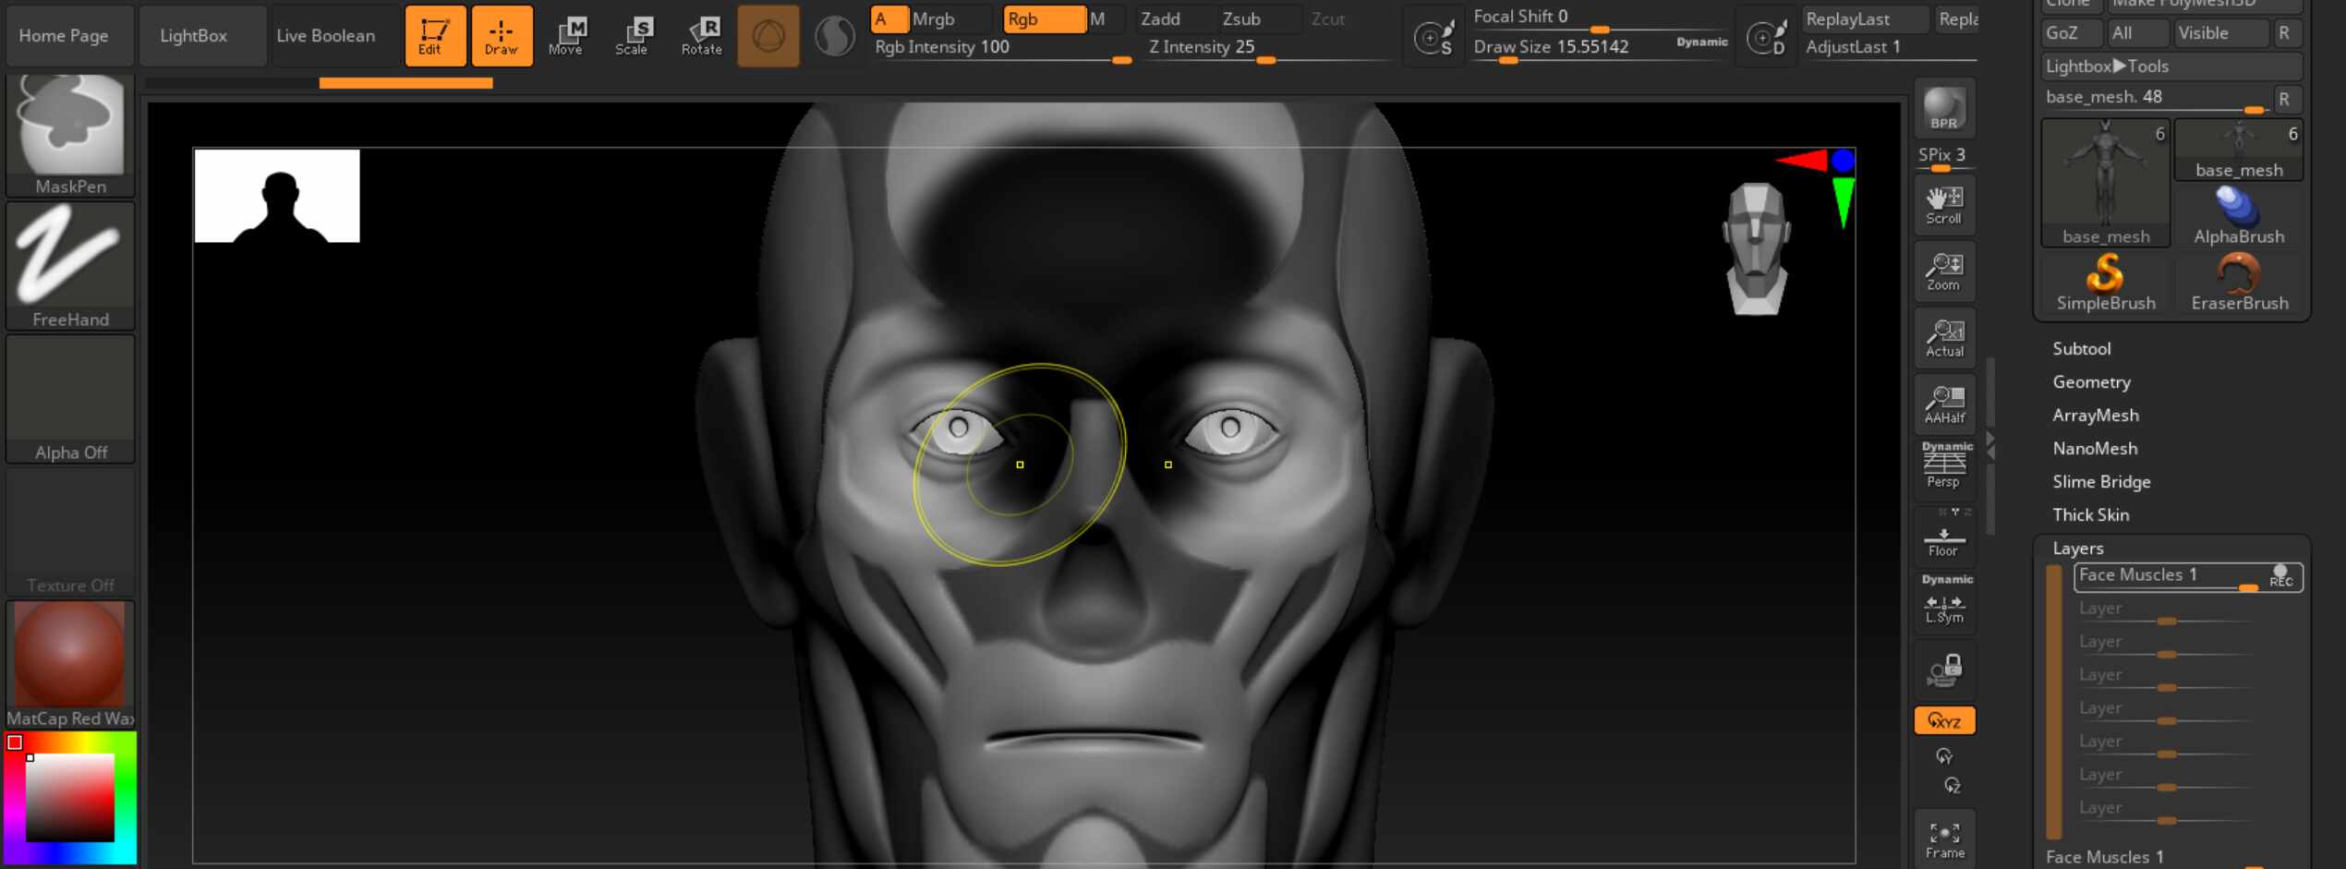Click the GoZ button
This screenshot has height=869, width=2346.
coord(2062,33)
